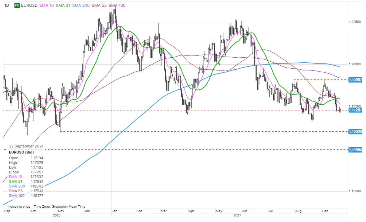Select the EMA 10 indicator label in header
Screen dimensions: 366x222
(47, 5)
